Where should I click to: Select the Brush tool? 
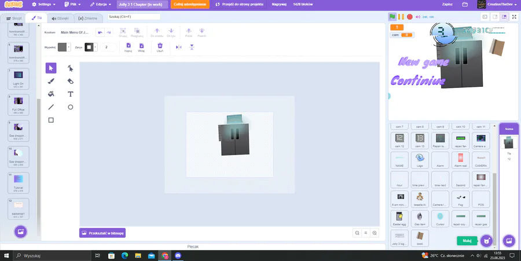click(x=51, y=81)
